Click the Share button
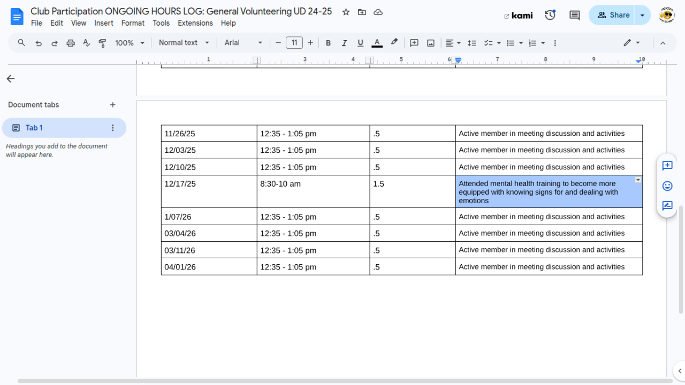685x385 pixels. (613, 15)
